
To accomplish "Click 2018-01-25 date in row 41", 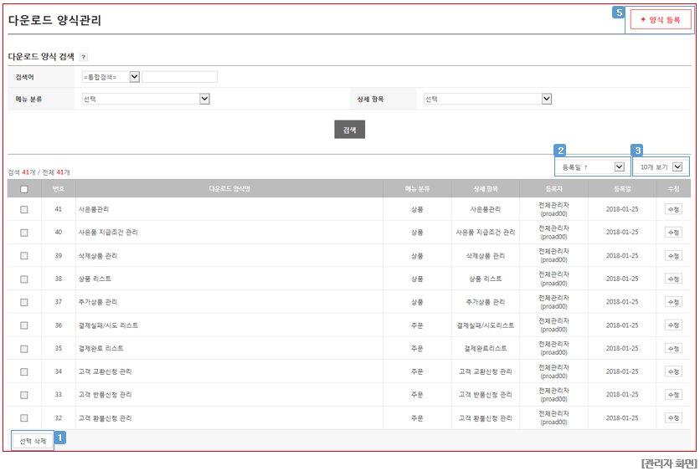I will click(622, 209).
